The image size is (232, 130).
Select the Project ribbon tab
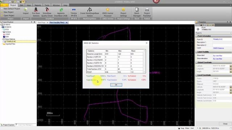[13, 5]
